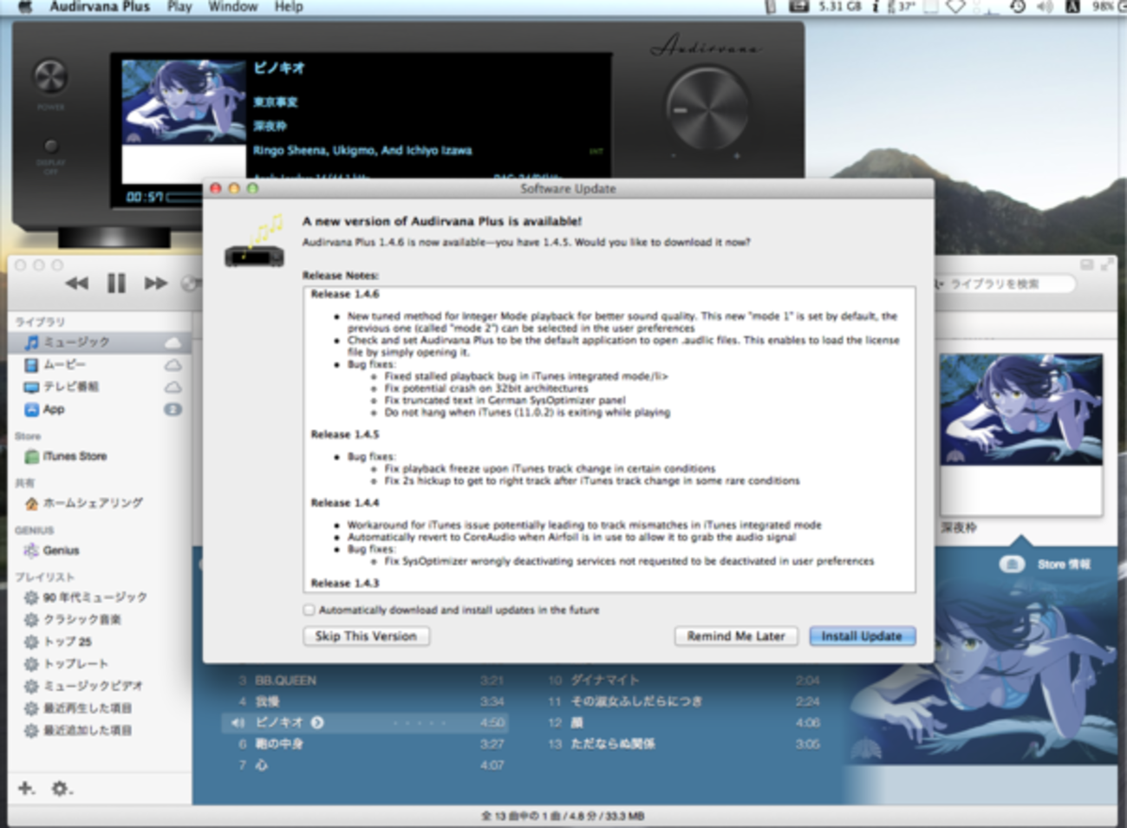Click the Audirvana icon in Software Update dialog
The width and height of the screenshot is (1127, 828).
point(254,241)
